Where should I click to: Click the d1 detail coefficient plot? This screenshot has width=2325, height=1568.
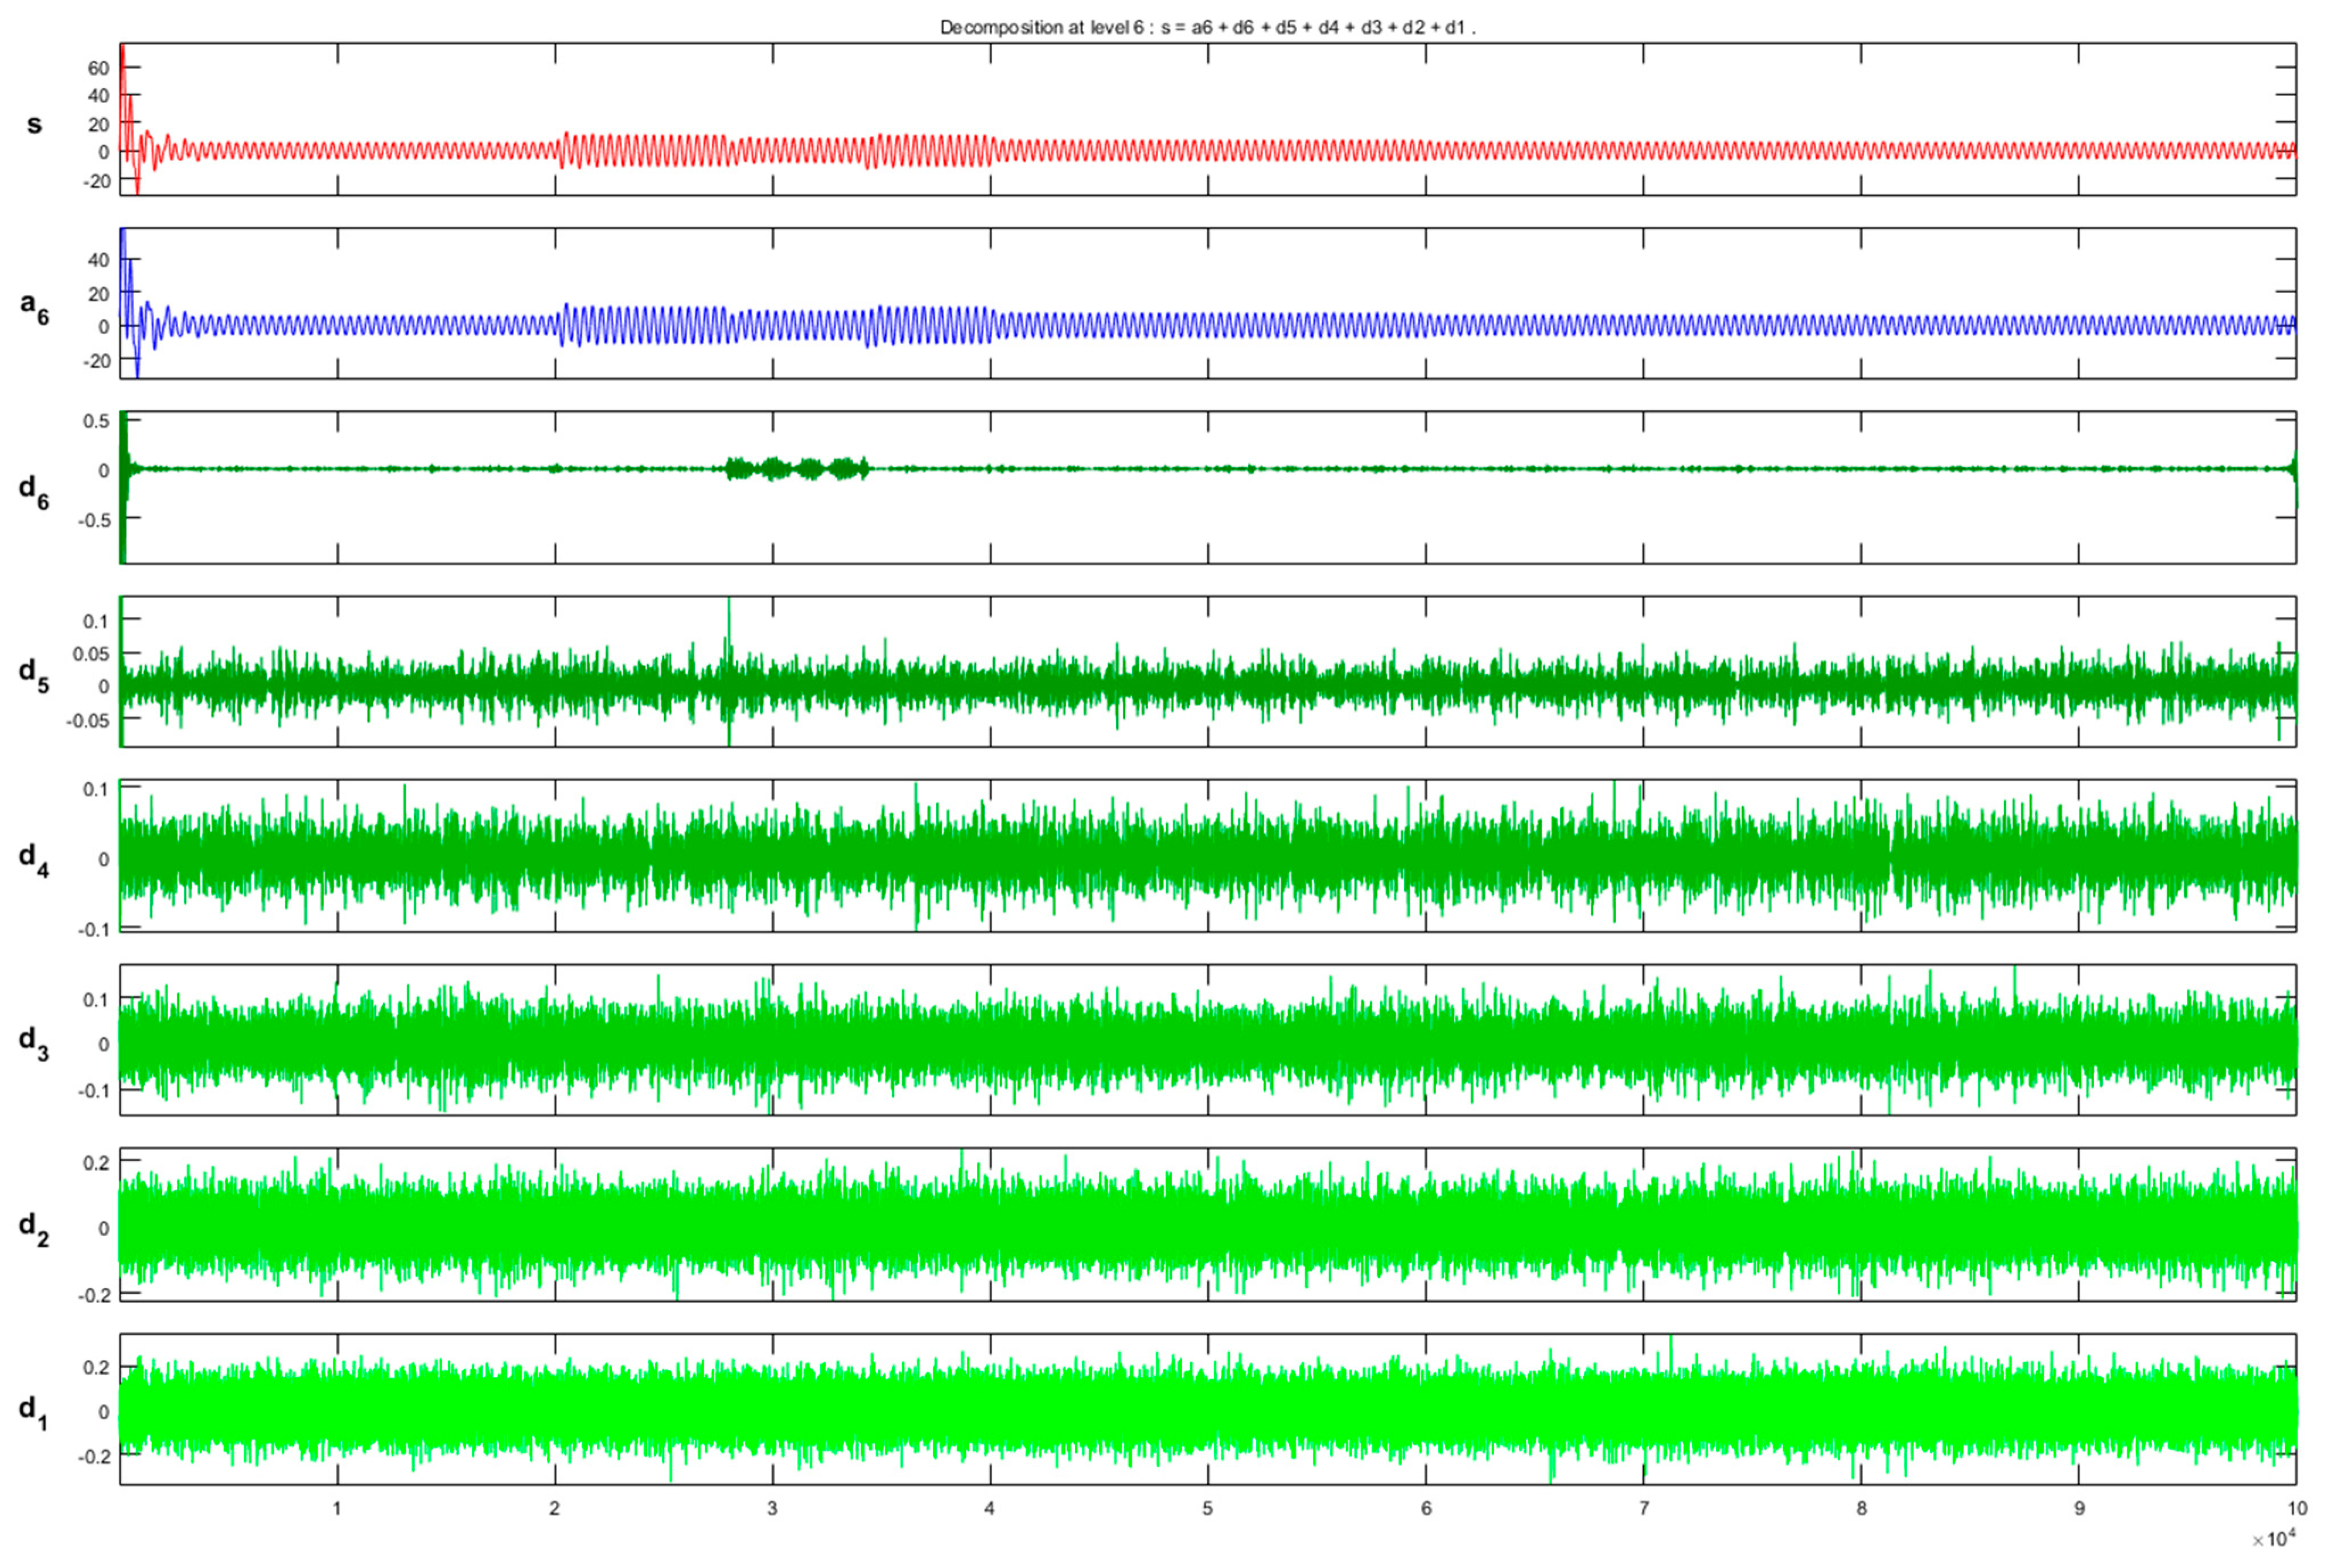[1208, 1409]
